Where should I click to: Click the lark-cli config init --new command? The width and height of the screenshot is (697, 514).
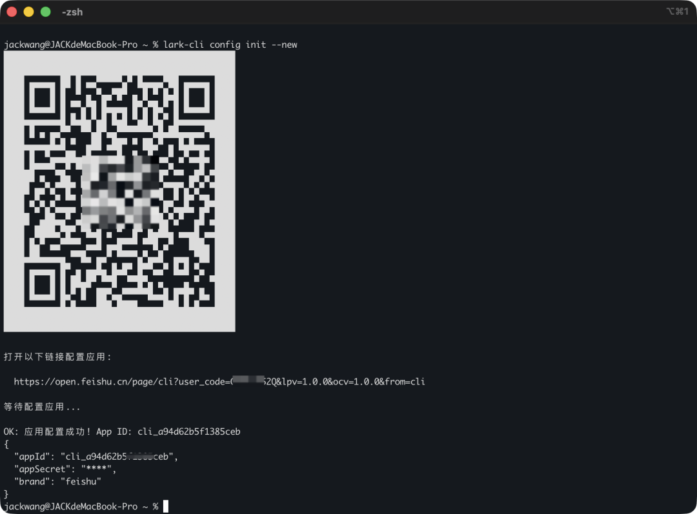230,44
